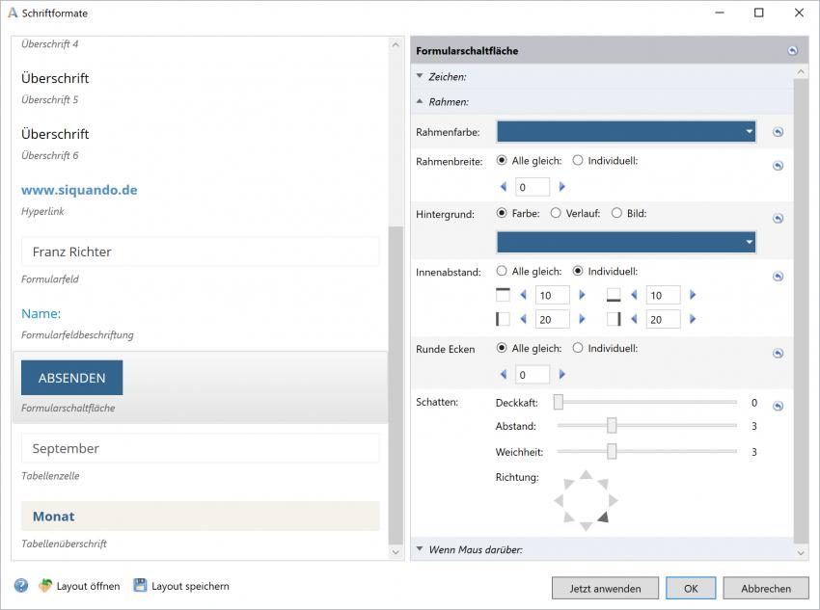Click reset icon in Formularschaltfläche header

pyautogui.click(x=792, y=51)
